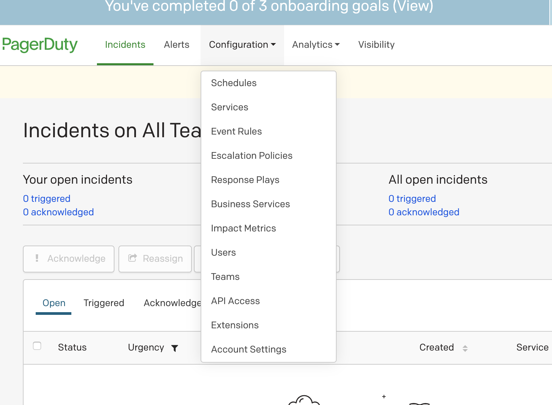
Task: Sort by the Status column header
Action: [72, 347]
